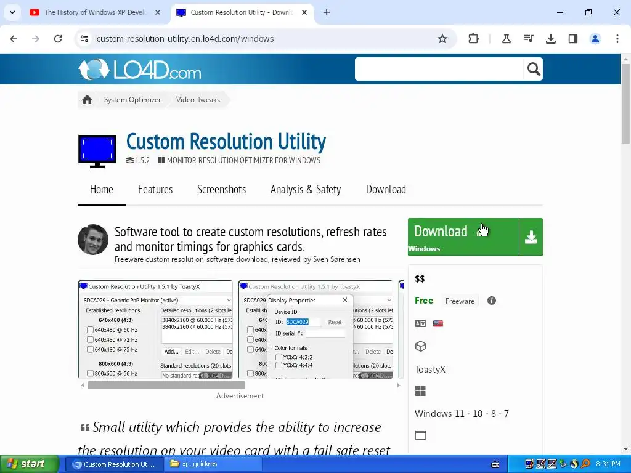
Task: Go back using the browser back arrow
Action: [x=14, y=39]
